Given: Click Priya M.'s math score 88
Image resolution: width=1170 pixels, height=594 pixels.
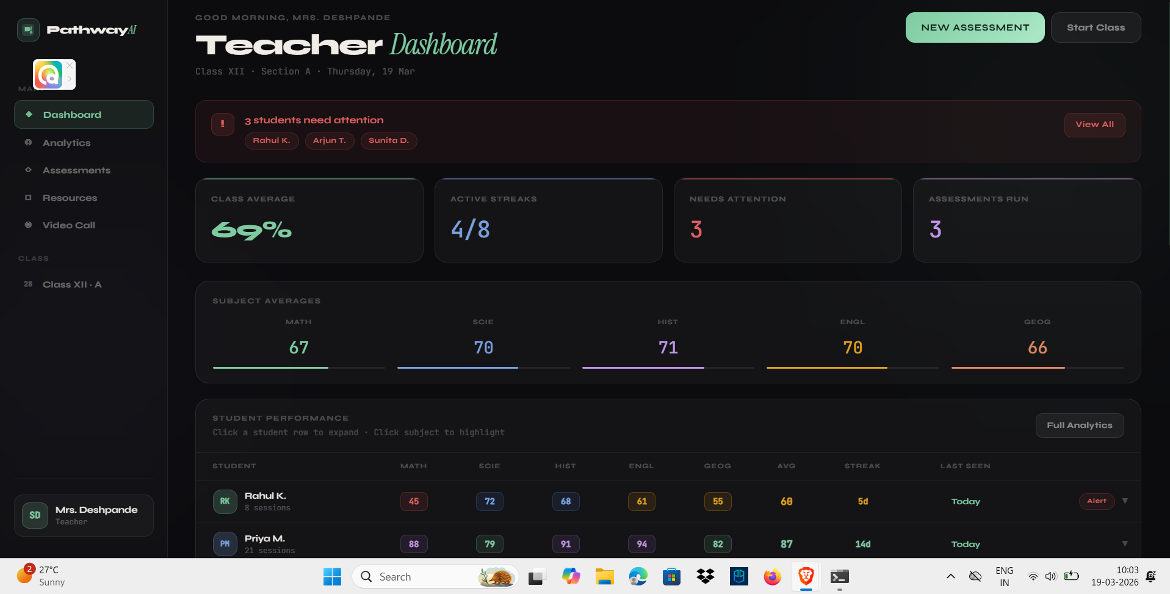Looking at the screenshot, I should 414,544.
